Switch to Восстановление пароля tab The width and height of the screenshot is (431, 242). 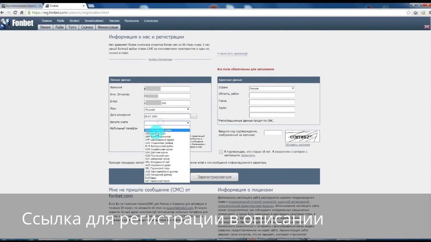[x=21, y=6]
